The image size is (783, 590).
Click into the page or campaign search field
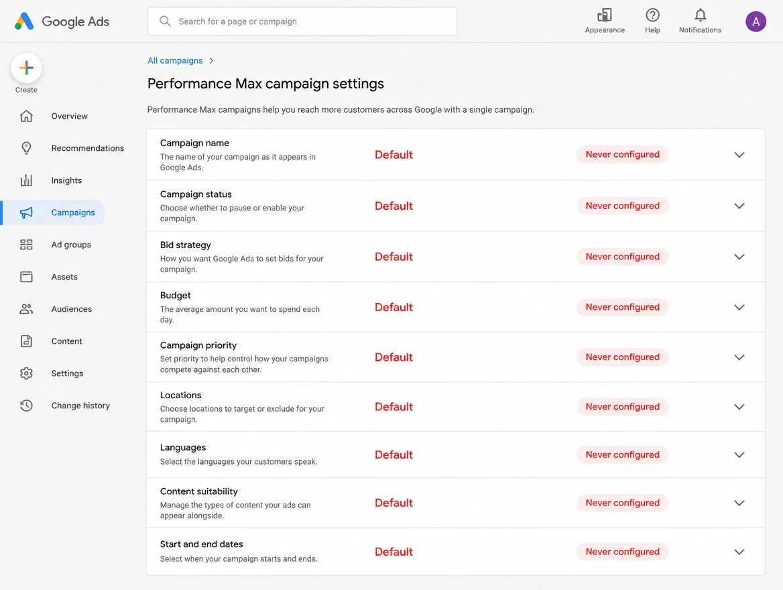click(302, 21)
